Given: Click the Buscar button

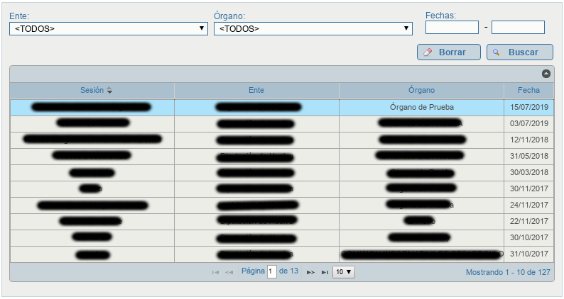Looking at the screenshot, I should tap(520, 52).
